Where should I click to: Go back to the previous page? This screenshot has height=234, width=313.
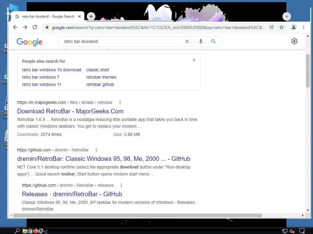(15, 27)
